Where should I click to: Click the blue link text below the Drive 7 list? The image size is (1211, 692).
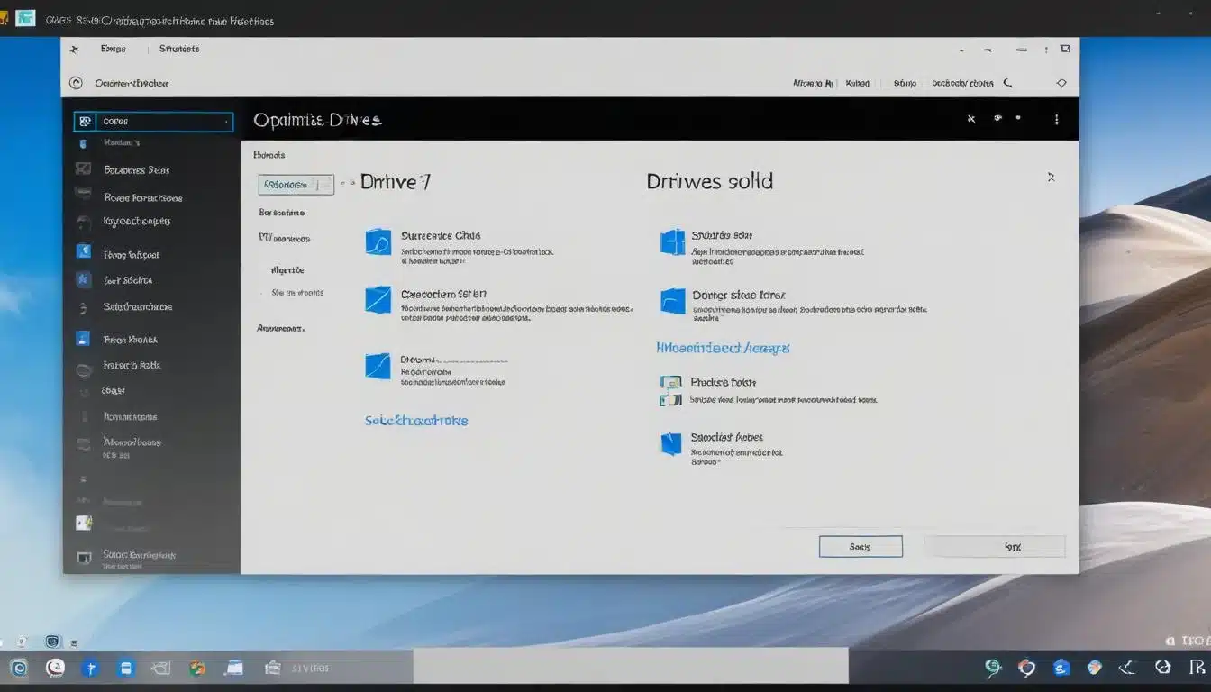coord(416,421)
